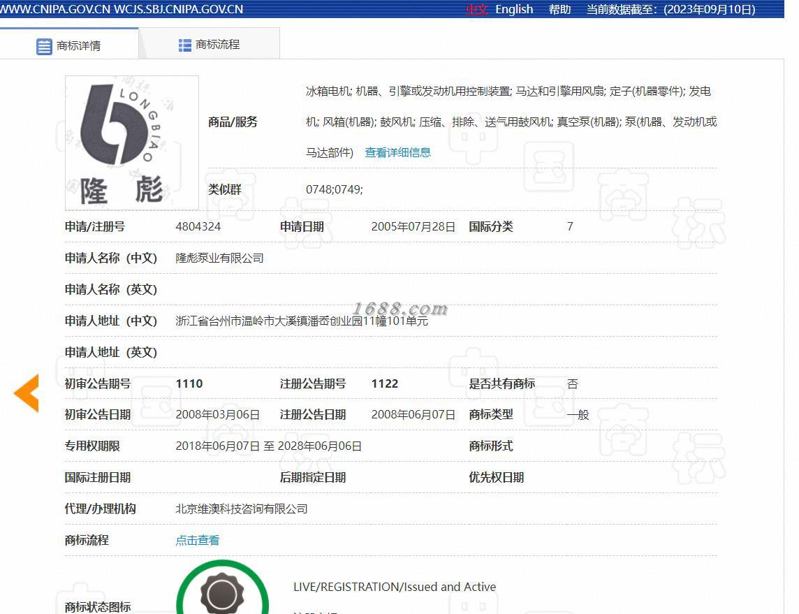The width and height of the screenshot is (799, 614).
Task: Select preliminary announcement date 2008年03月06日
Action: (x=218, y=415)
